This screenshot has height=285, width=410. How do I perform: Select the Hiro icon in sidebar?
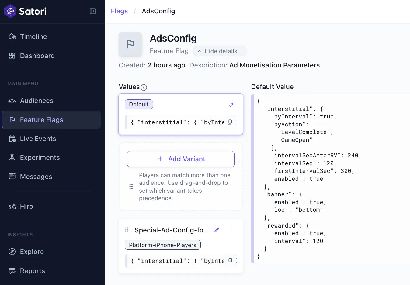(x=12, y=206)
